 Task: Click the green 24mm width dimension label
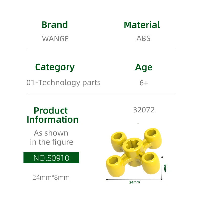pyautogui.click(x=134, y=182)
